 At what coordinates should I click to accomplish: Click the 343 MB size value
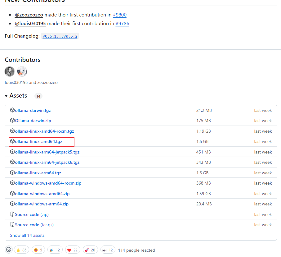click(x=203, y=162)
